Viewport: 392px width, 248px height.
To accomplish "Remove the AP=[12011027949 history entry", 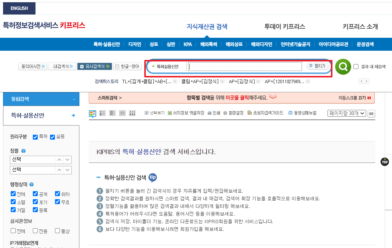I will pos(308,81).
